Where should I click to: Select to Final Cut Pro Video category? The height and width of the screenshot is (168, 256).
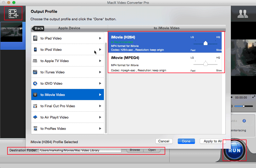(x=68, y=106)
